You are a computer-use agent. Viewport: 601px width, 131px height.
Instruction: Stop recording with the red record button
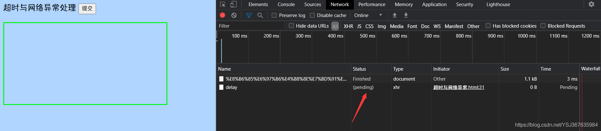[223, 15]
